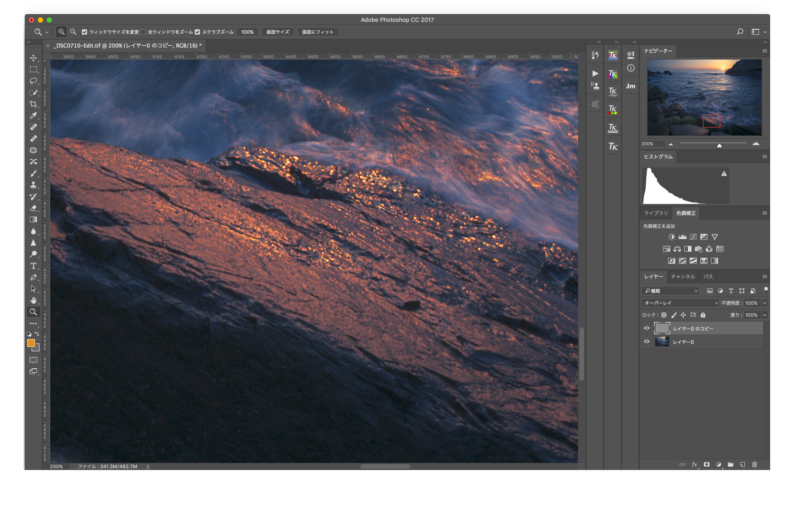
Task: Switch to the チャンネル tab
Action: (683, 276)
